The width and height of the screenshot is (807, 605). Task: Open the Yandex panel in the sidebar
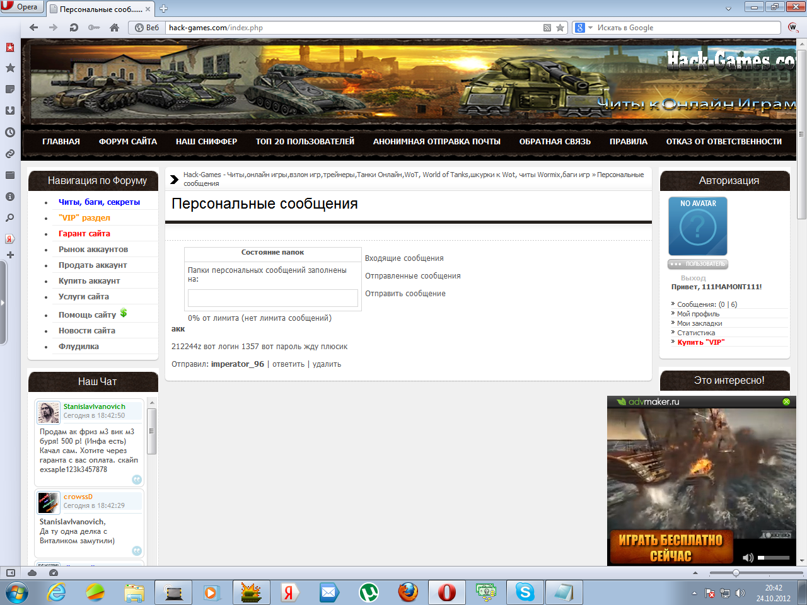pos(10,239)
